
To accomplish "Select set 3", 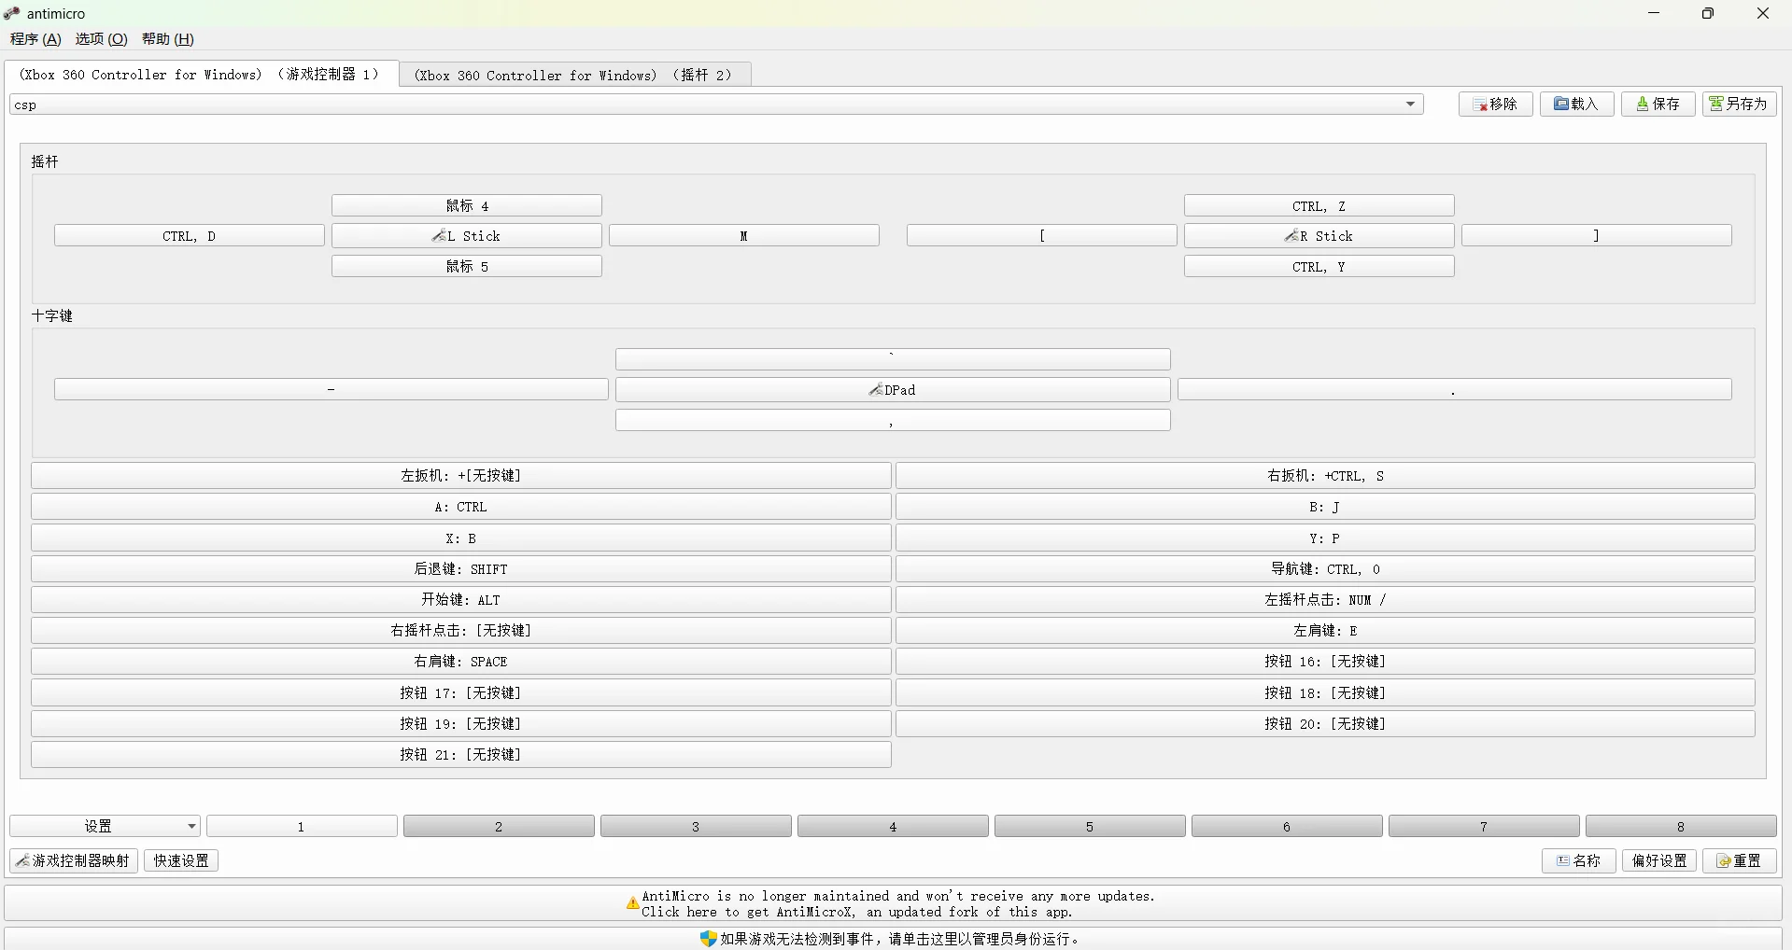I will point(697,827).
